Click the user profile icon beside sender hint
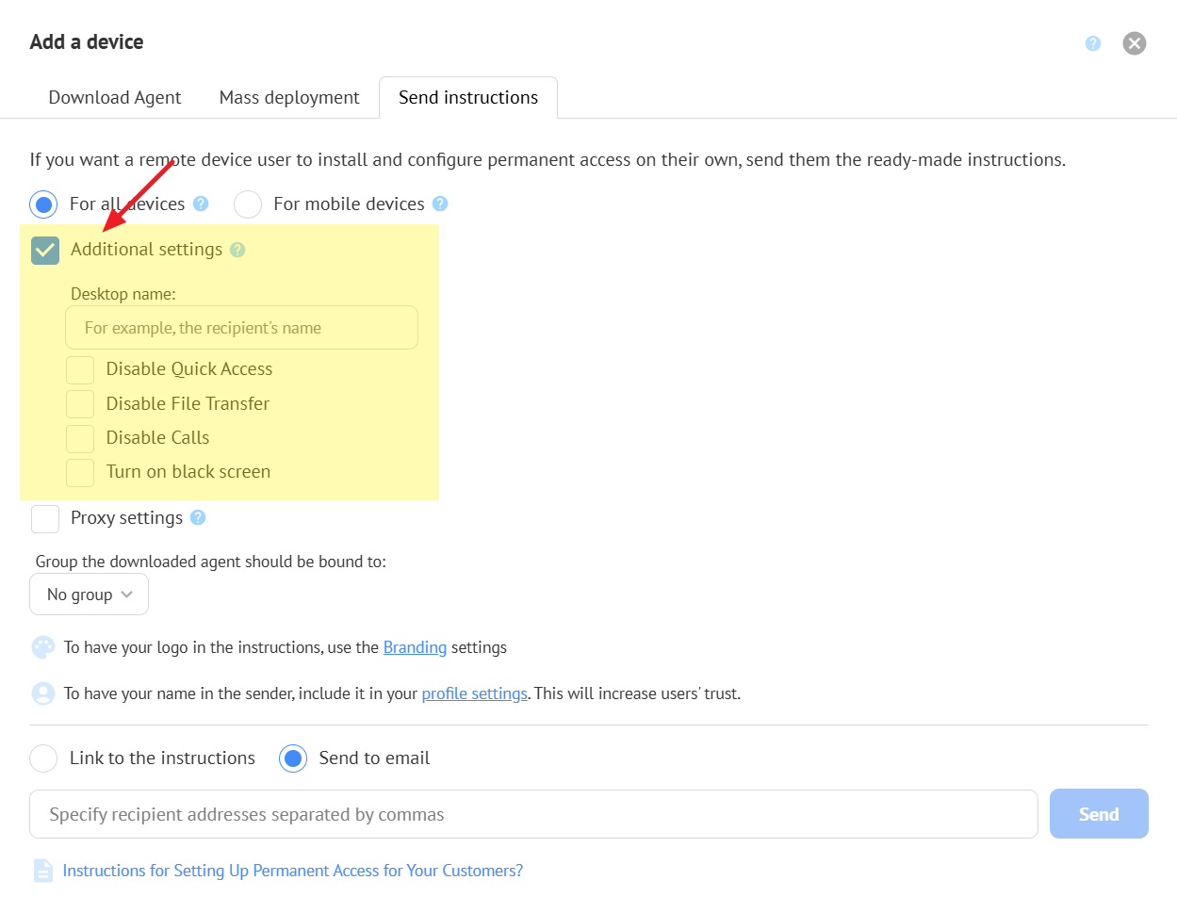This screenshot has width=1177, height=913. click(43, 693)
